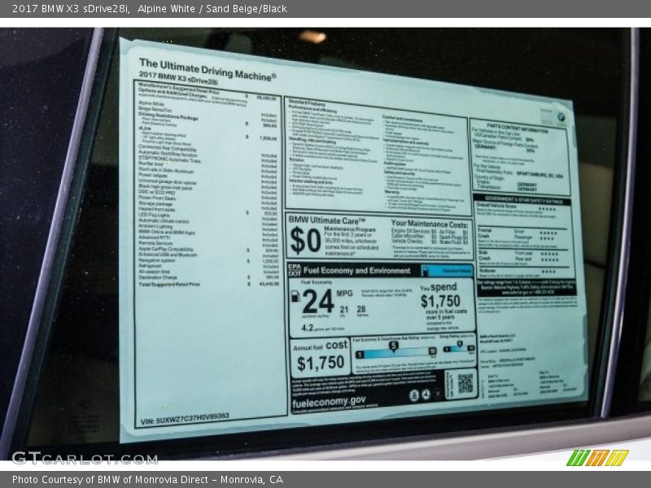This screenshot has height=488, width=651.
Task: Click 'GOVERNMENT 5-STAR SAFETY RATINGS' header
Action: tap(524, 200)
